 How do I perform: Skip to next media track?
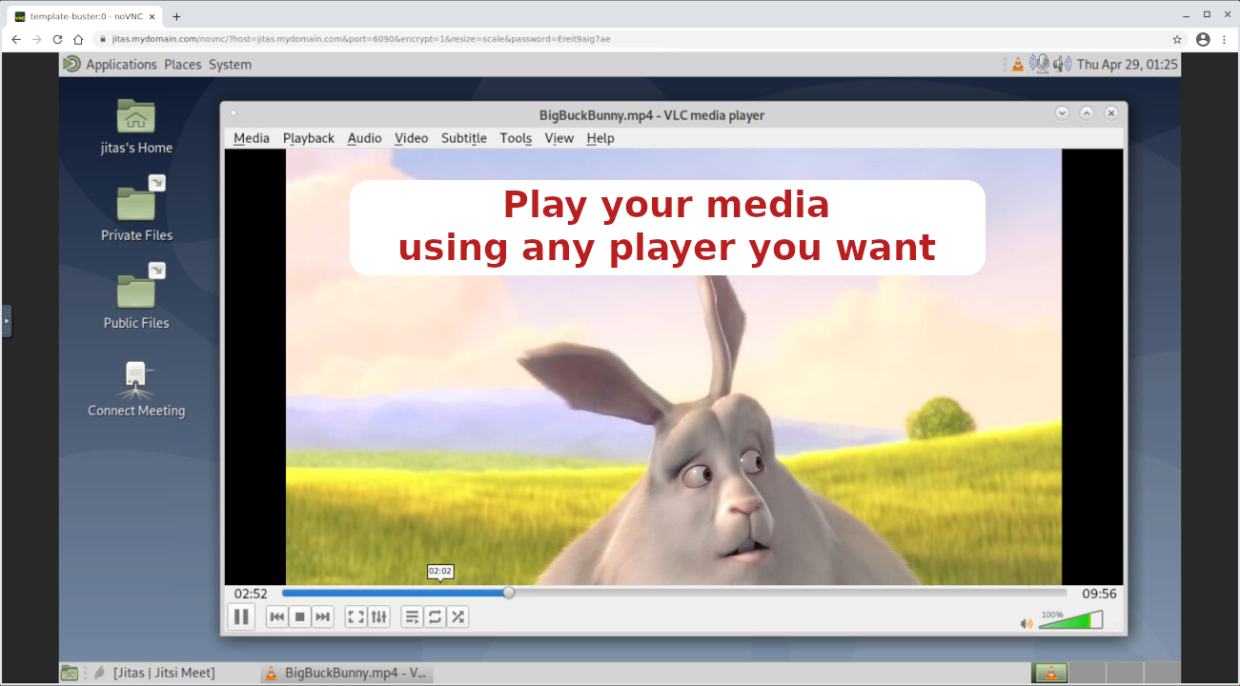[323, 617]
